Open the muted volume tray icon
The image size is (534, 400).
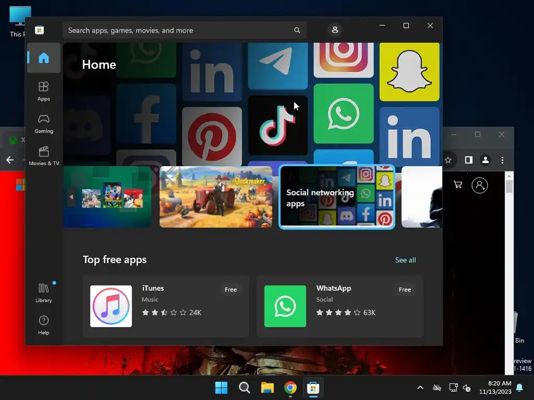467,387
